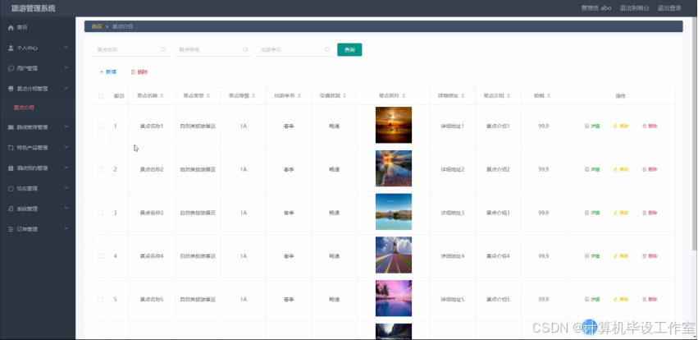Check the checkbox for row 景点名称2

click(101, 169)
